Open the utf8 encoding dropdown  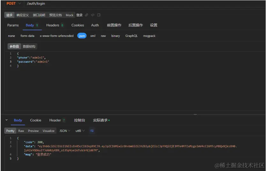tap(80, 131)
